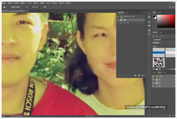Set history brush source on Open state
The width and height of the screenshot is (177, 119).
coord(118,20)
